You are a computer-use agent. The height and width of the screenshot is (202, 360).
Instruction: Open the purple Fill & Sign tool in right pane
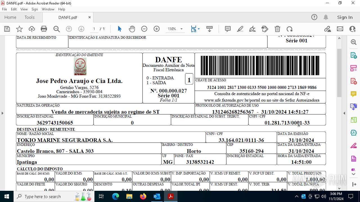pos(354,159)
